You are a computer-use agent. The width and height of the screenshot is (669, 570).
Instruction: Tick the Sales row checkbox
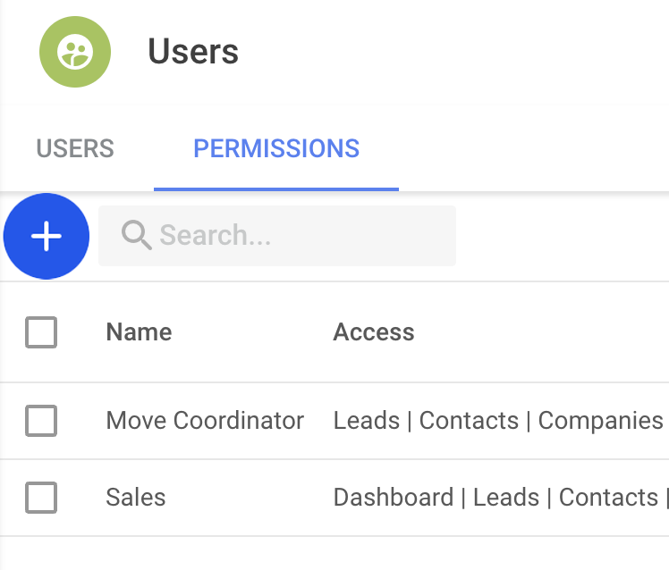(41, 498)
